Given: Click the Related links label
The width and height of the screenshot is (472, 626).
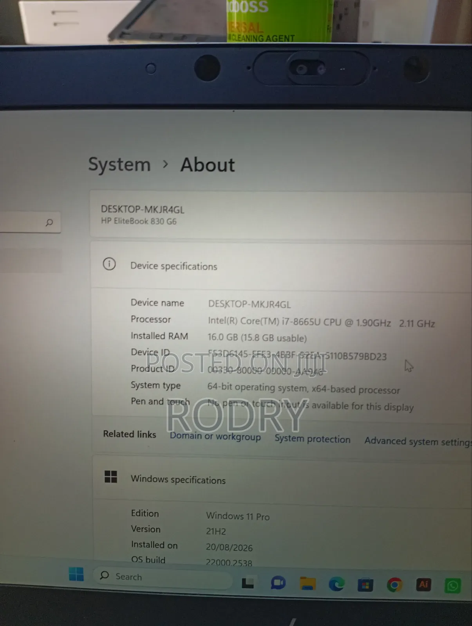Looking at the screenshot, I should pos(130,434).
